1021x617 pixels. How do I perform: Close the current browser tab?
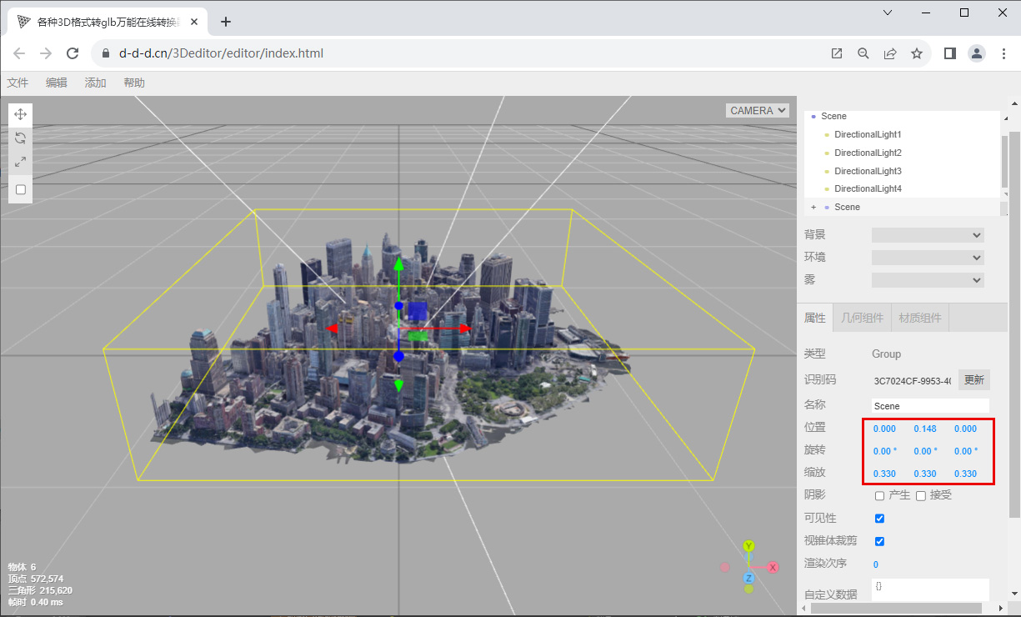pyautogui.click(x=196, y=22)
